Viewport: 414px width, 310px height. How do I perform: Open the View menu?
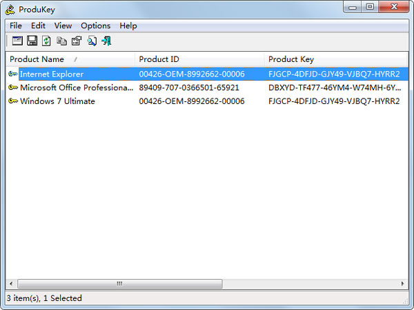click(63, 25)
